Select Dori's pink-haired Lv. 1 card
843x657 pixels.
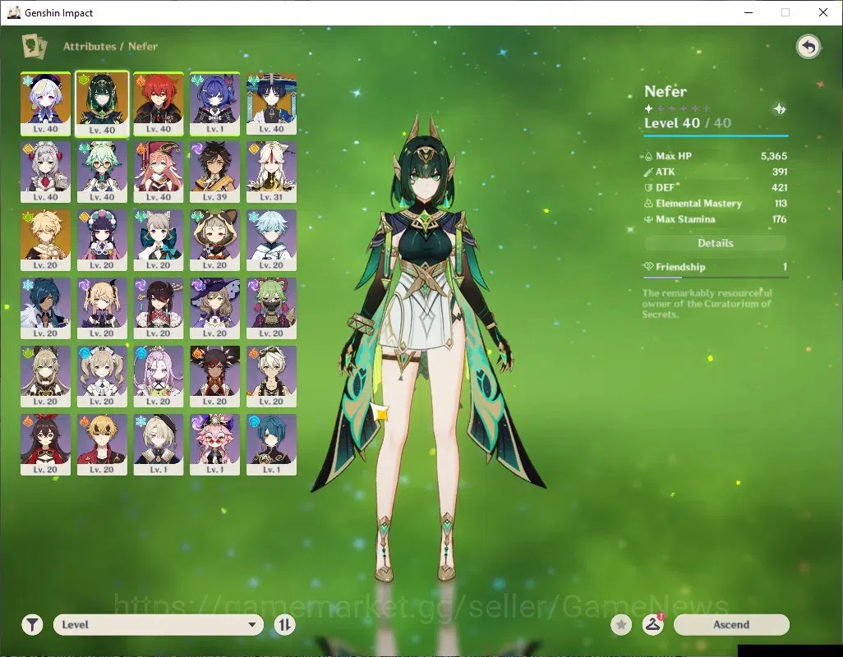[x=215, y=445]
